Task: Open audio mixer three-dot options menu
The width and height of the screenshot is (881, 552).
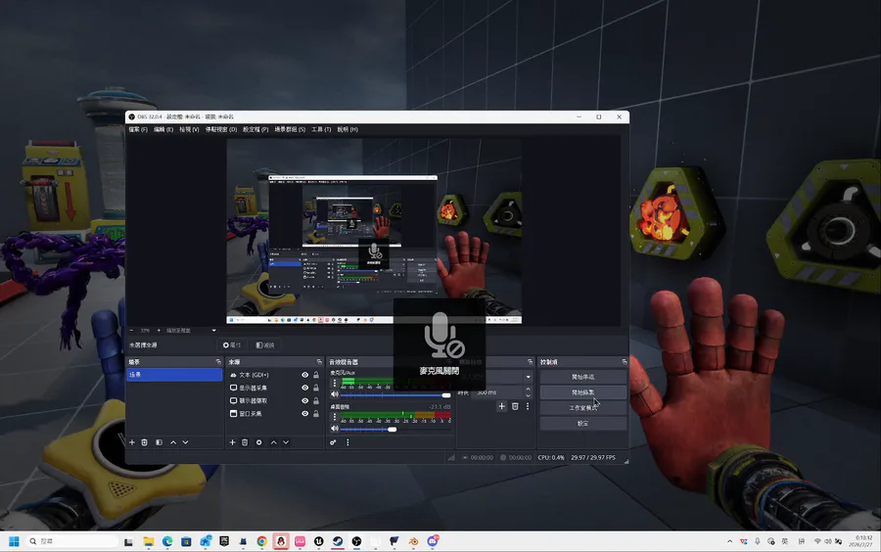Action: 348,442
